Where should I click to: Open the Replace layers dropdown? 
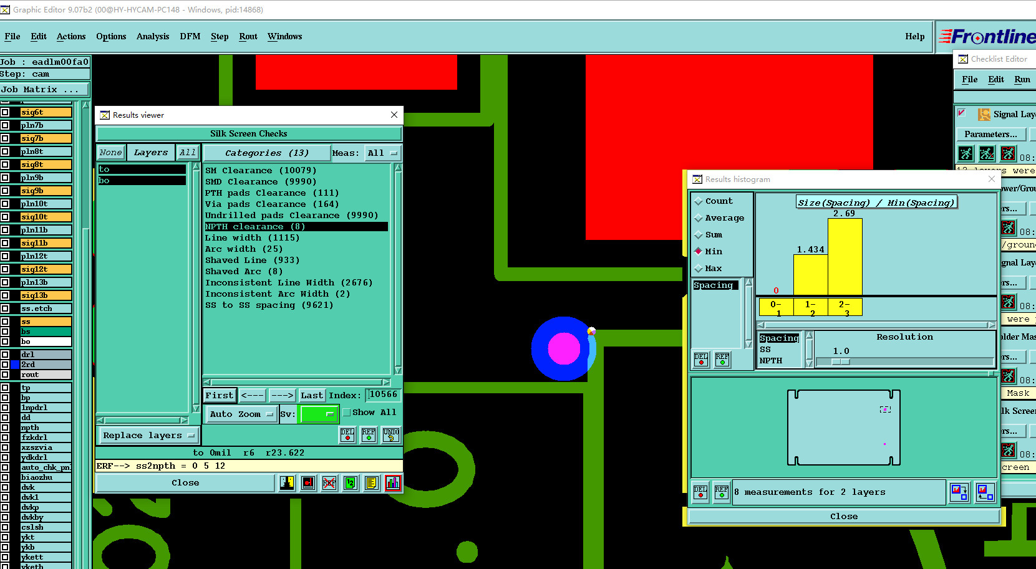(148, 436)
